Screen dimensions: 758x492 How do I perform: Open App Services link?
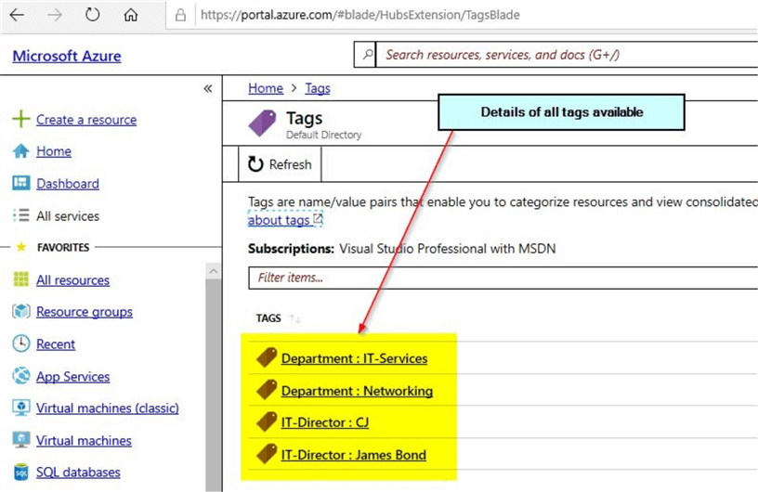[72, 377]
